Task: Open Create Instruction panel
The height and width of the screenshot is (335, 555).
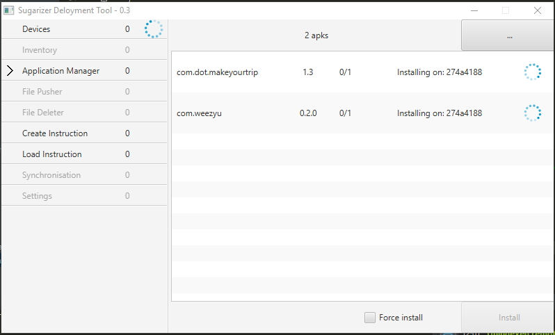Action: point(55,133)
